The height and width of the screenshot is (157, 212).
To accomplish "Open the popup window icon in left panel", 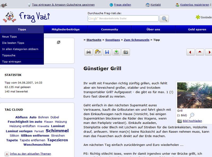I will [59, 42].
